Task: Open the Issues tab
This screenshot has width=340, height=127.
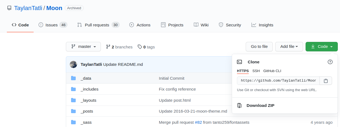Action: [x=53, y=25]
